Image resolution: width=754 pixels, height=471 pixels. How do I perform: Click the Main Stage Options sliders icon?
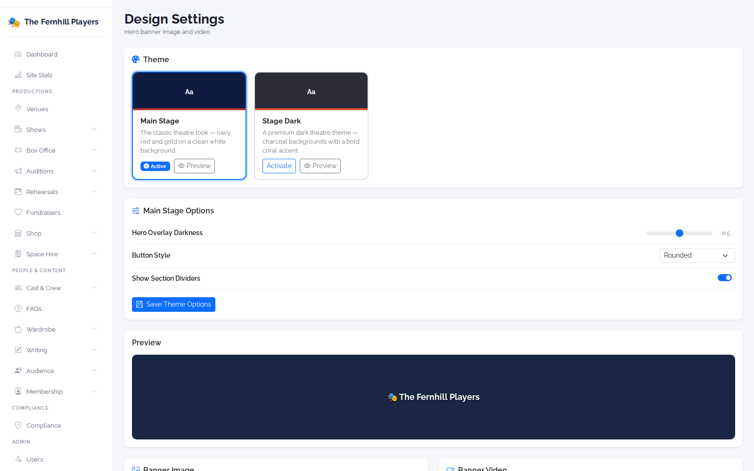tap(136, 211)
